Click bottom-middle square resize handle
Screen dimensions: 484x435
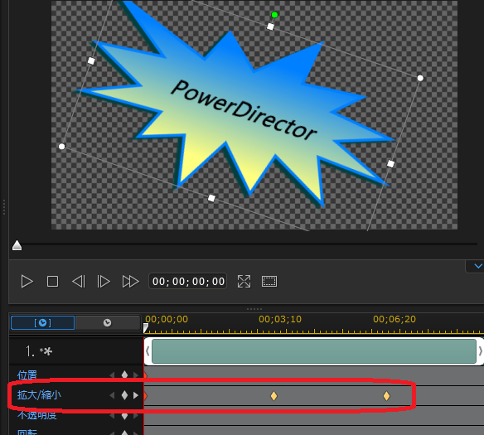click(x=211, y=198)
